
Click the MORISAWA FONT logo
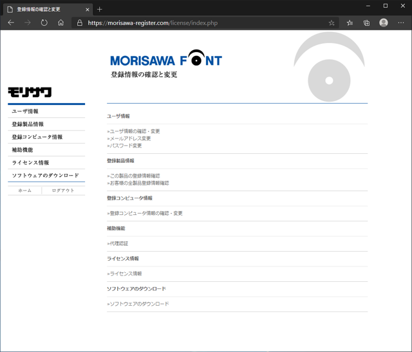[166, 58]
